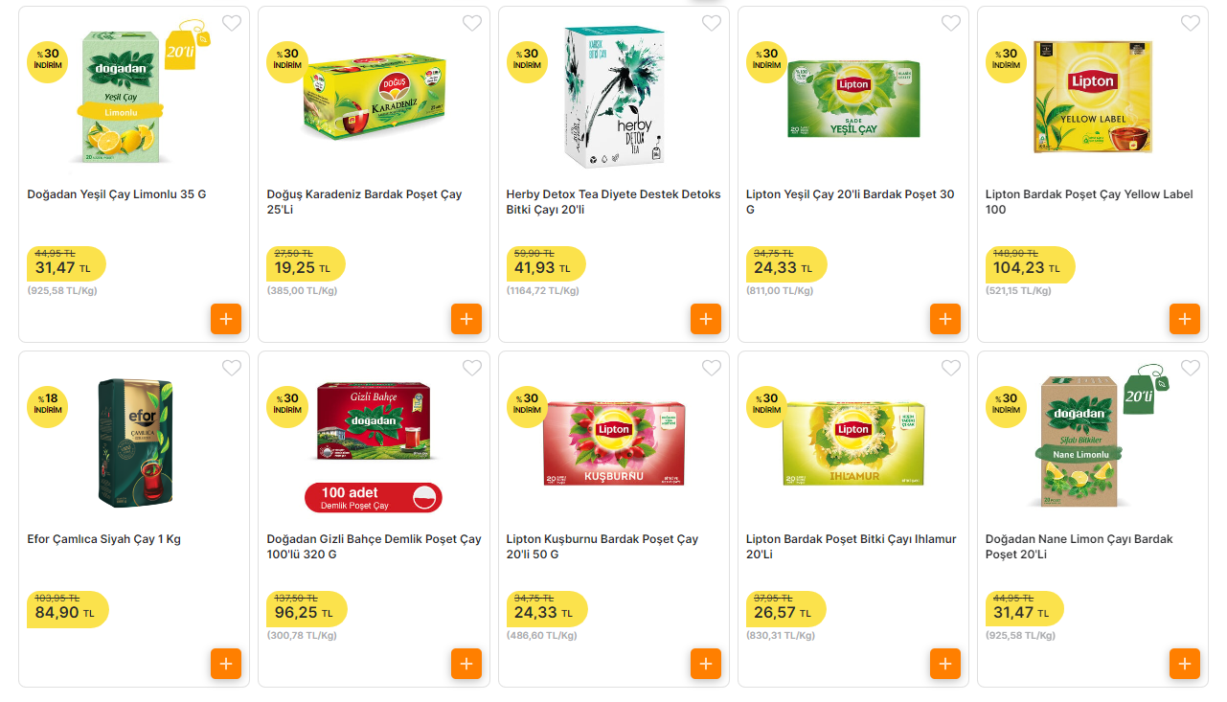This screenshot has height=702, width=1227.
Task: Add Lipton Yeşil Çay 20'li to cart
Action: point(945,319)
